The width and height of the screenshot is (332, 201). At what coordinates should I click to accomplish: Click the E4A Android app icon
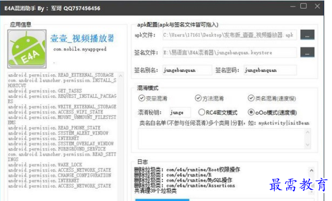click(27, 49)
